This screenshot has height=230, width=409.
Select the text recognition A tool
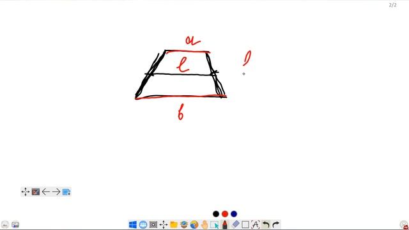(x=256, y=224)
